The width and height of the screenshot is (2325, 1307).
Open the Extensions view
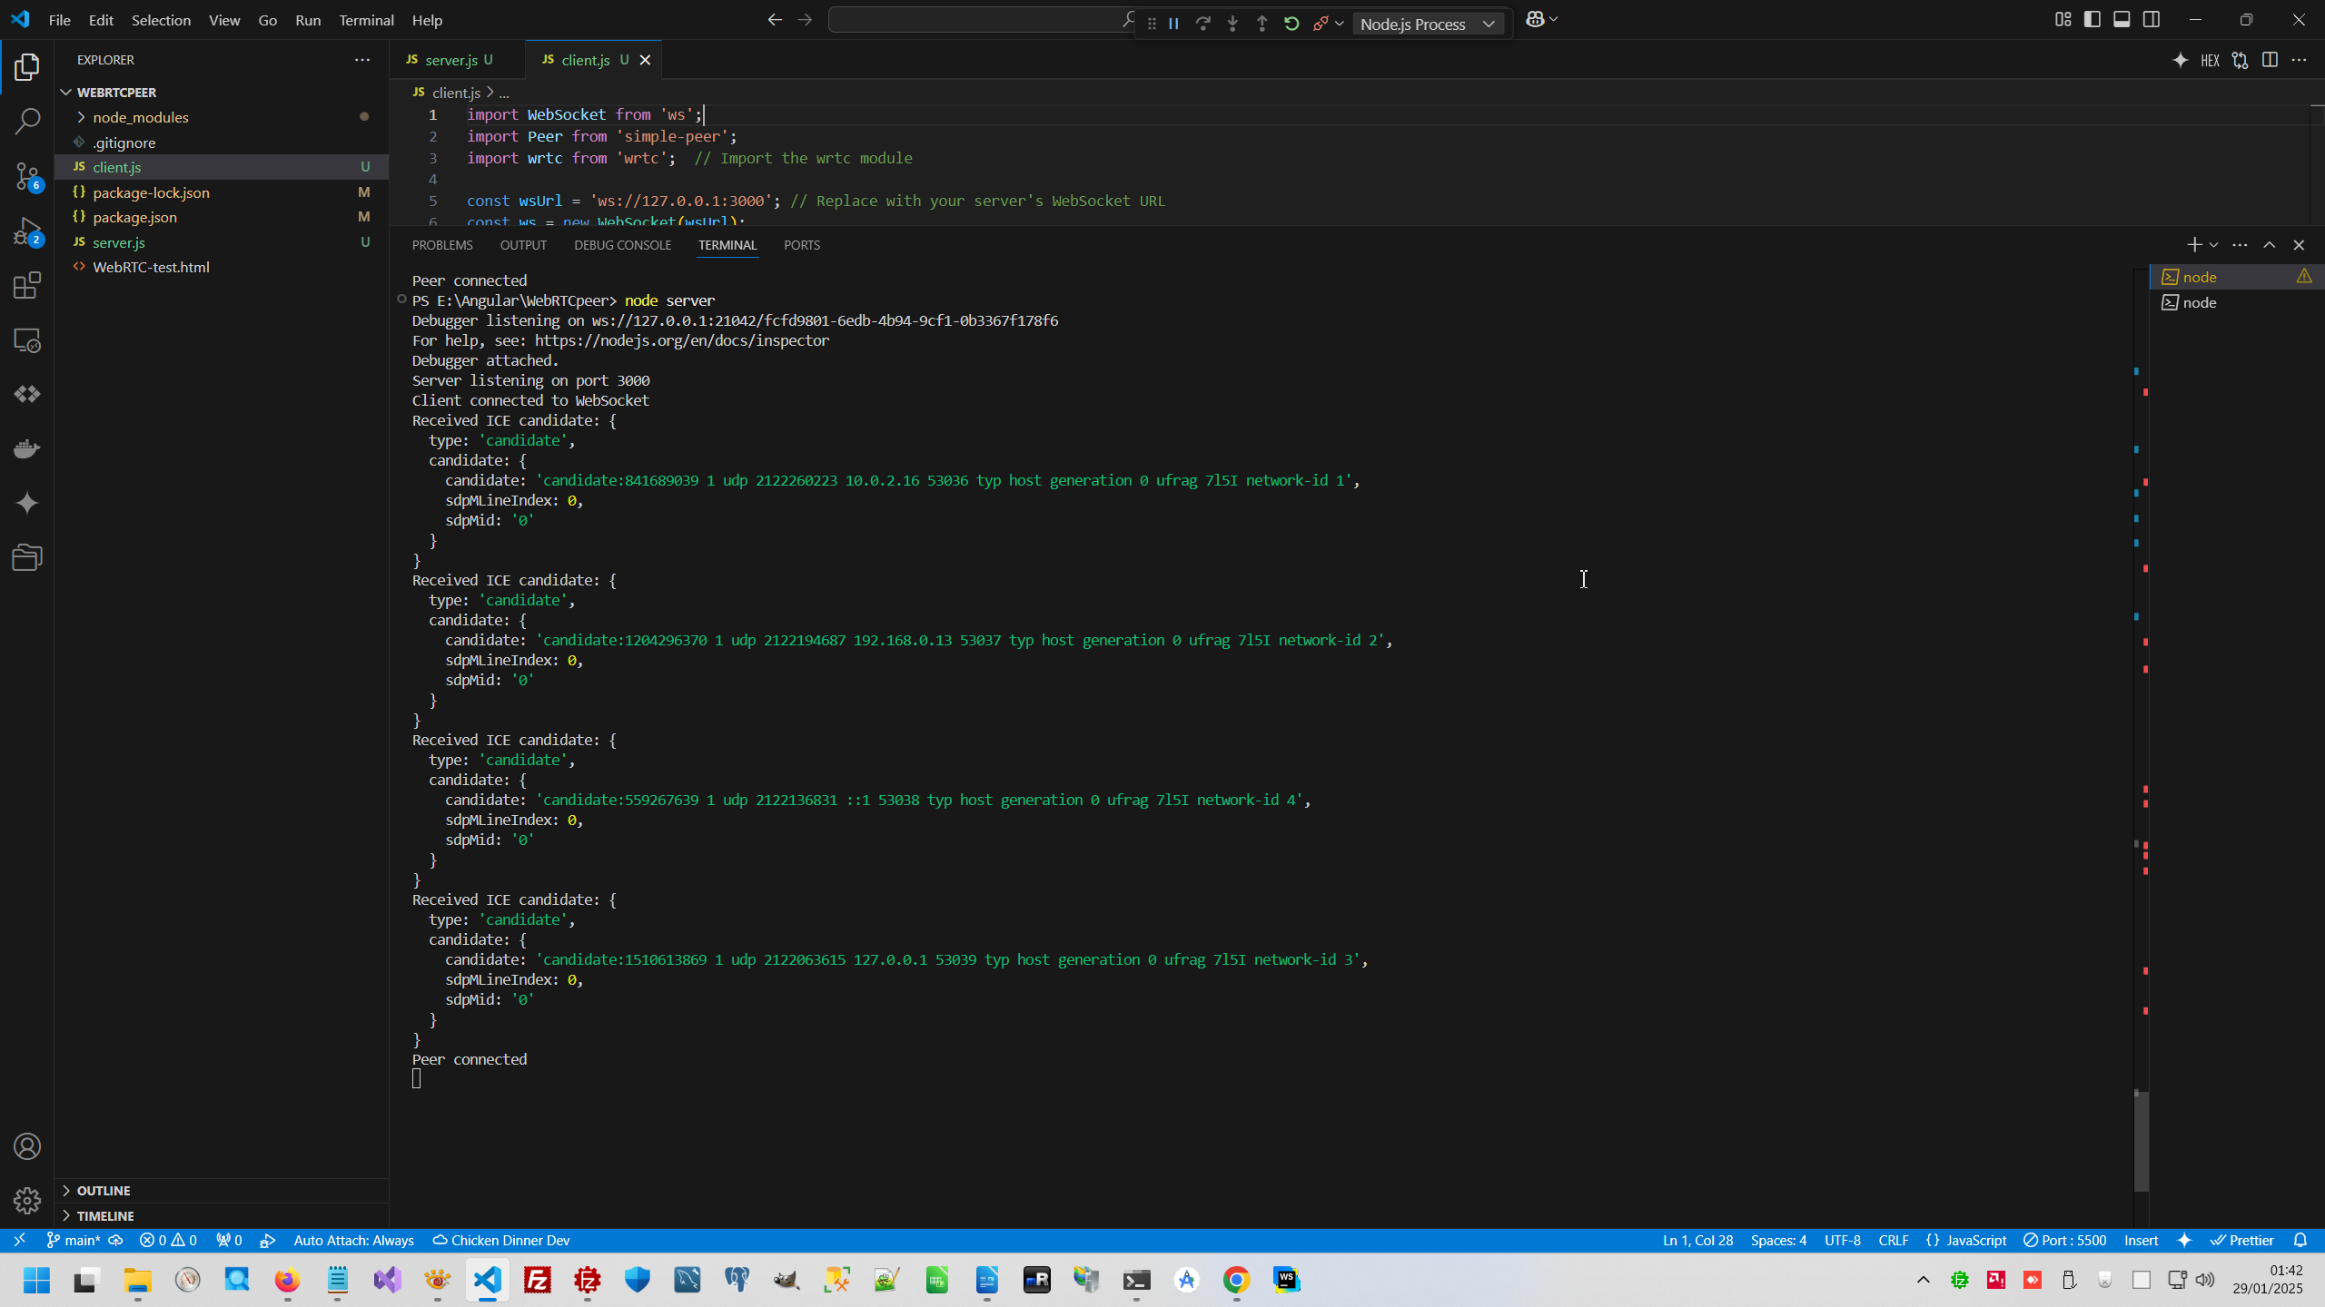click(27, 286)
